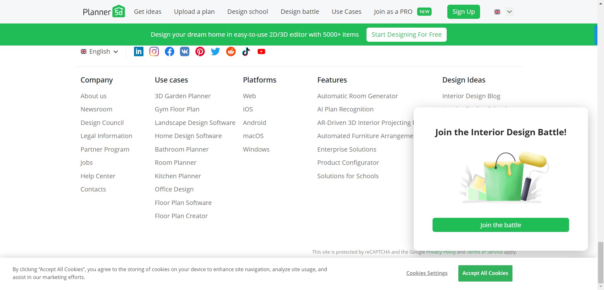The image size is (604, 290).
Task: Open the Twitter bird icon
Action: (x=215, y=51)
